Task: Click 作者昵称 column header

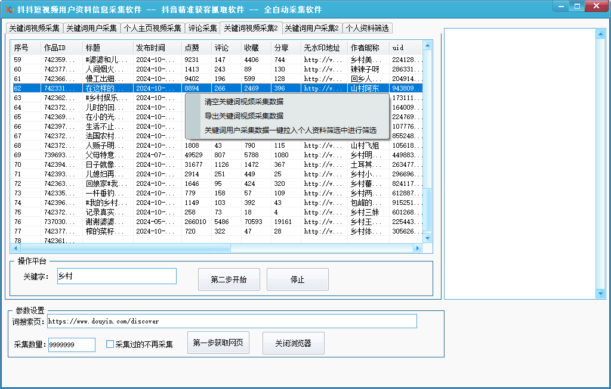Action: pyautogui.click(x=368, y=48)
